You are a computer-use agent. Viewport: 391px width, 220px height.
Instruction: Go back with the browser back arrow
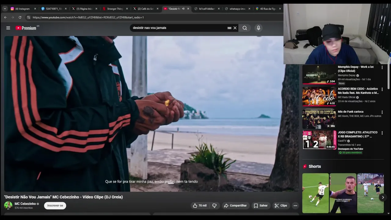[5, 17]
